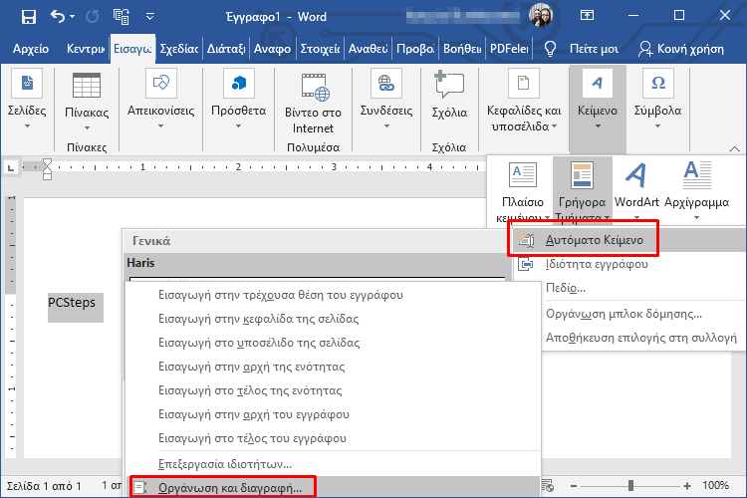Click the Σελίδα 1 από 1 status
Screen dimensions: 747x498
pyautogui.click(x=44, y=486)
